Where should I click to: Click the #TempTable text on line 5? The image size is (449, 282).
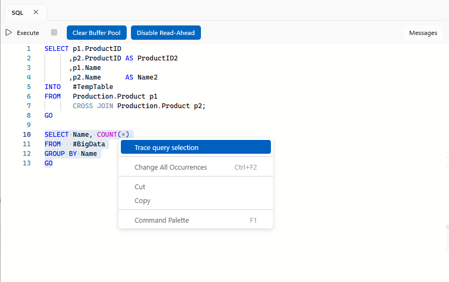[93, 87]
